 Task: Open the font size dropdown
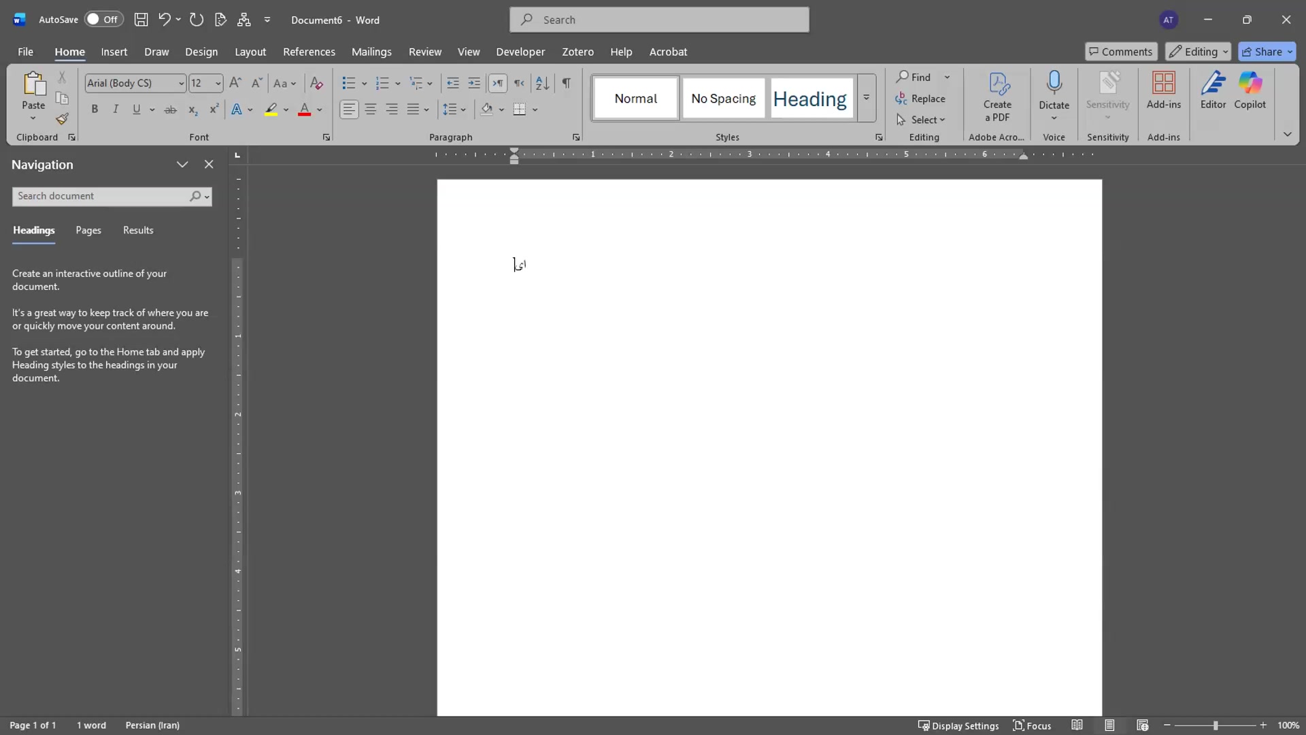click(218, 83)
